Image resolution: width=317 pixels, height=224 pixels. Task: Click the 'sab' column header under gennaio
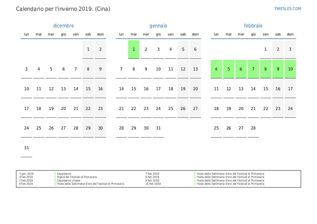tap(183, 34)
